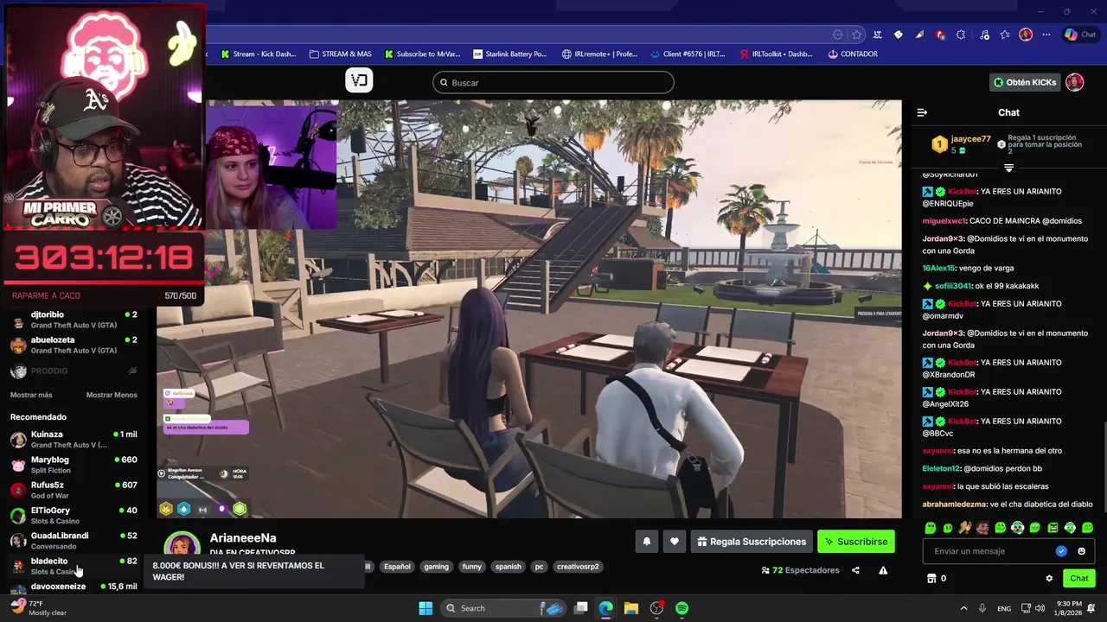
Task: Open abuelozeta followed channel
Action: point(74,345)
